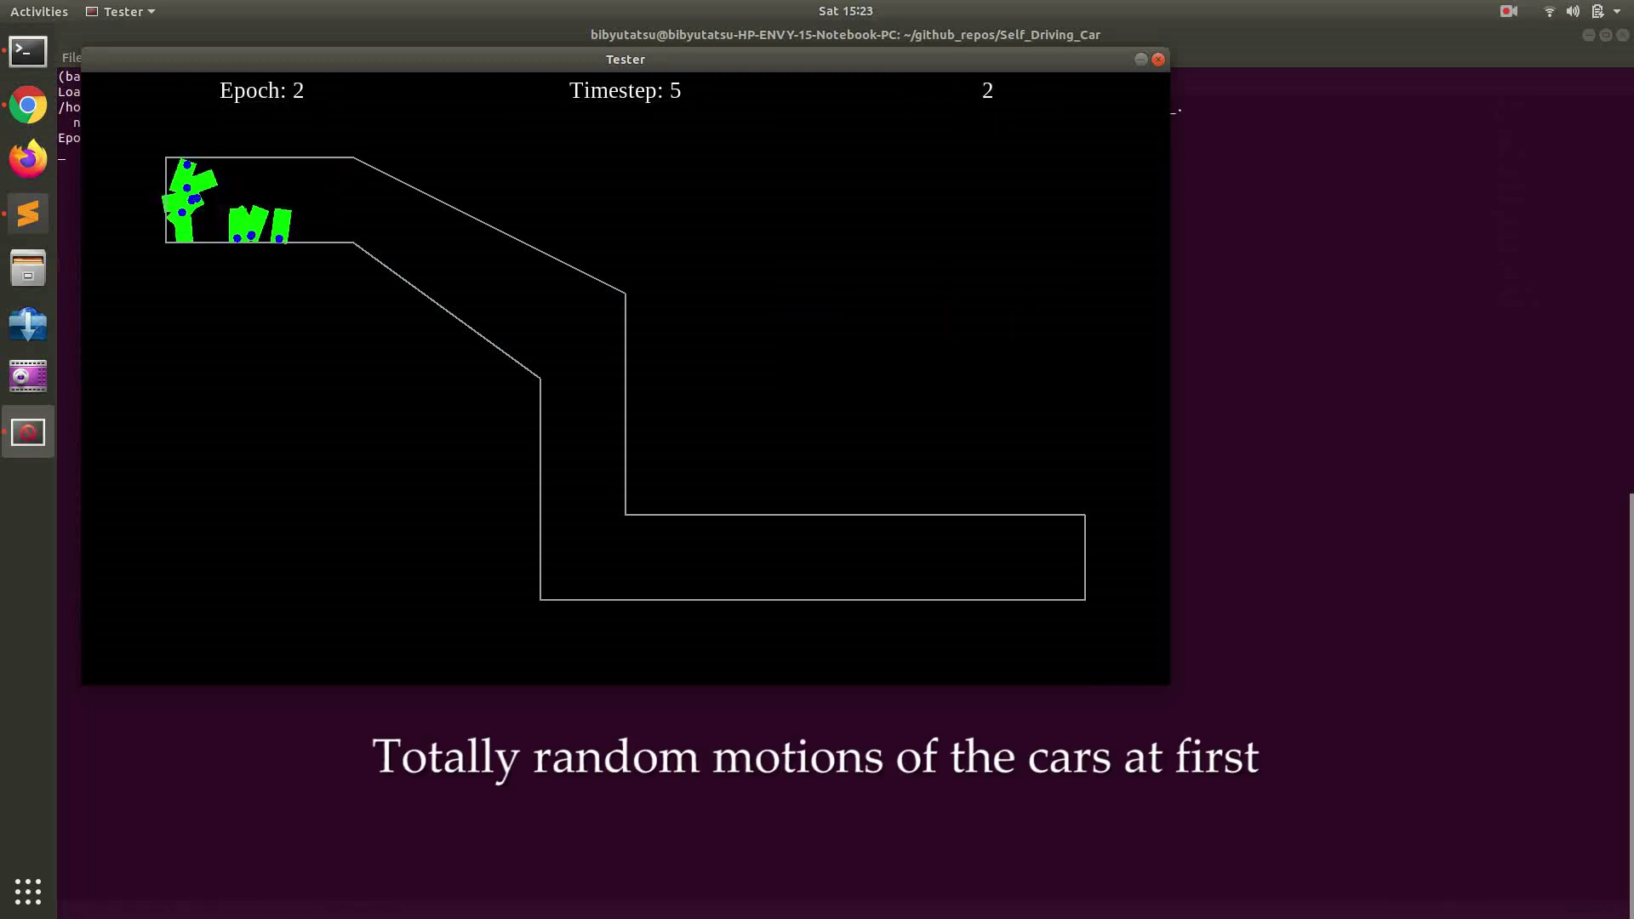This screenshot has height=919, width=1634.
Task: Open the Files manager dock icon
Action: point(28,268)
